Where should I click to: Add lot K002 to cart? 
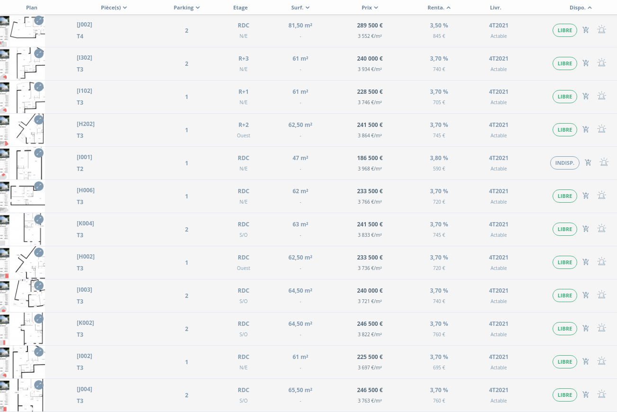586,329
